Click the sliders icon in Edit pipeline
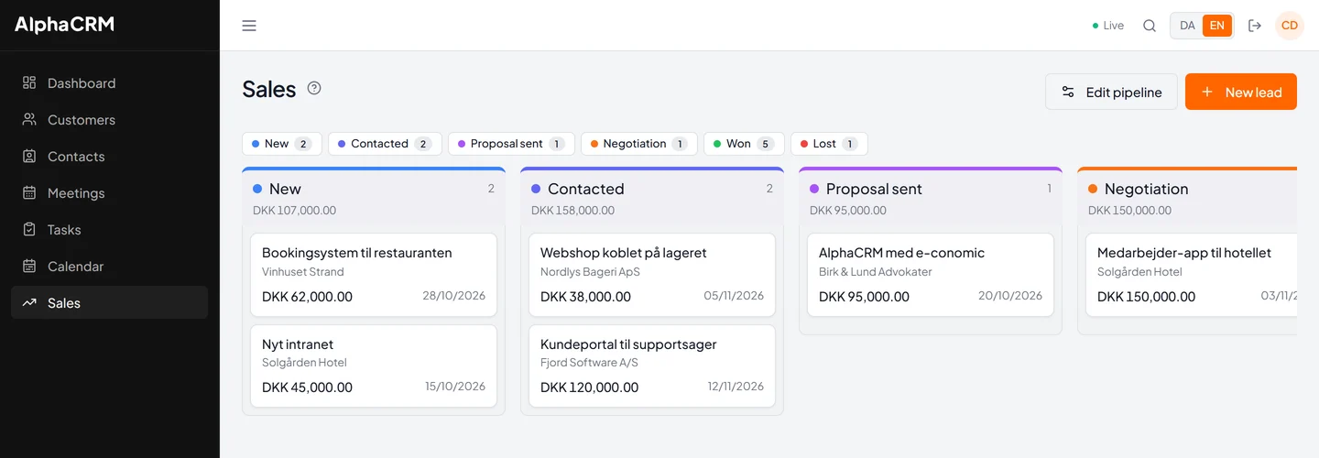Image resolution: width=1319 pixels, height=458 pixels. tap(1068, 92)
